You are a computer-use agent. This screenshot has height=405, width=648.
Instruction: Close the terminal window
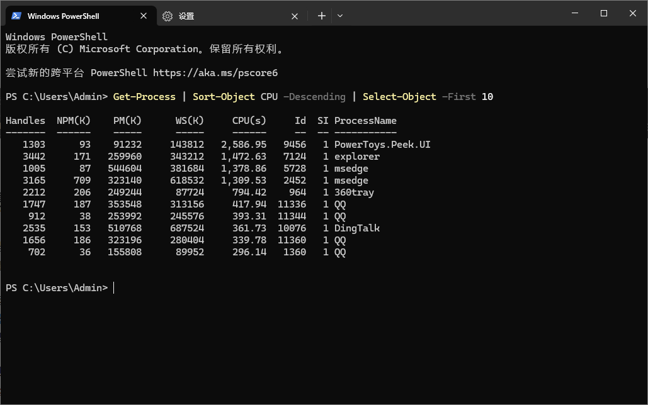pos(632,13)
